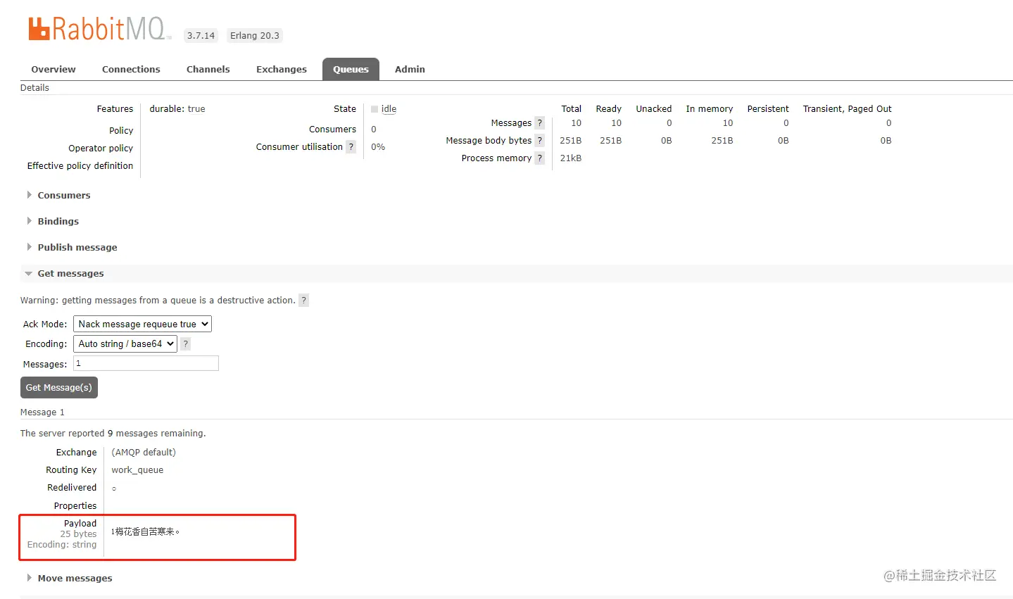Screen dimensions: 1013x599
Task: Click the Redelivered status circle
Action: tap(114, 488)
